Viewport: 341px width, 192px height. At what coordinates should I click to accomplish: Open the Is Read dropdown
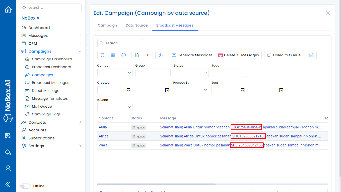[x=115, y=107]
